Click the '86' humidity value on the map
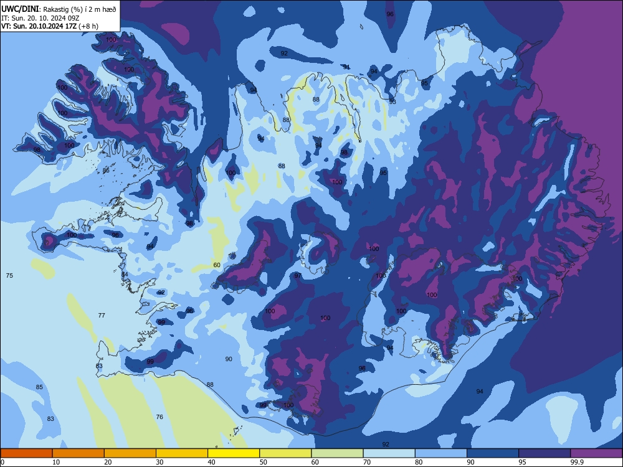This screenshot has width=623, height=467. [106, 171]
